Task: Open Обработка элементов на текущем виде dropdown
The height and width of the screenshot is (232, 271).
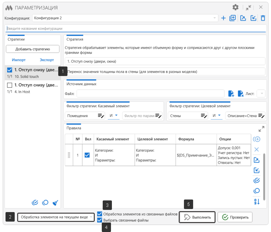Action: click(x=56, y=217)
